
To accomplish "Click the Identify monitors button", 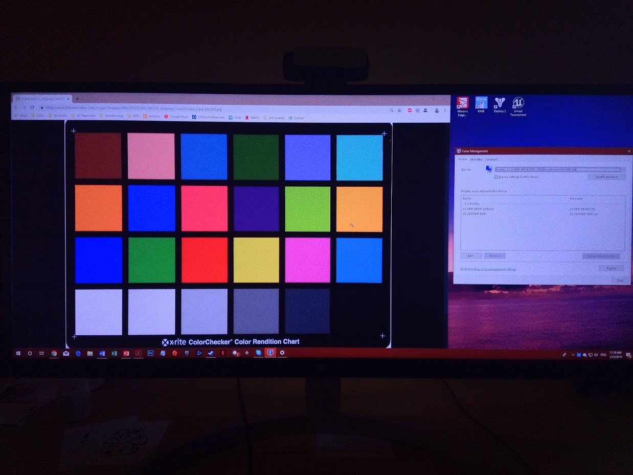I will click(606, 177).
